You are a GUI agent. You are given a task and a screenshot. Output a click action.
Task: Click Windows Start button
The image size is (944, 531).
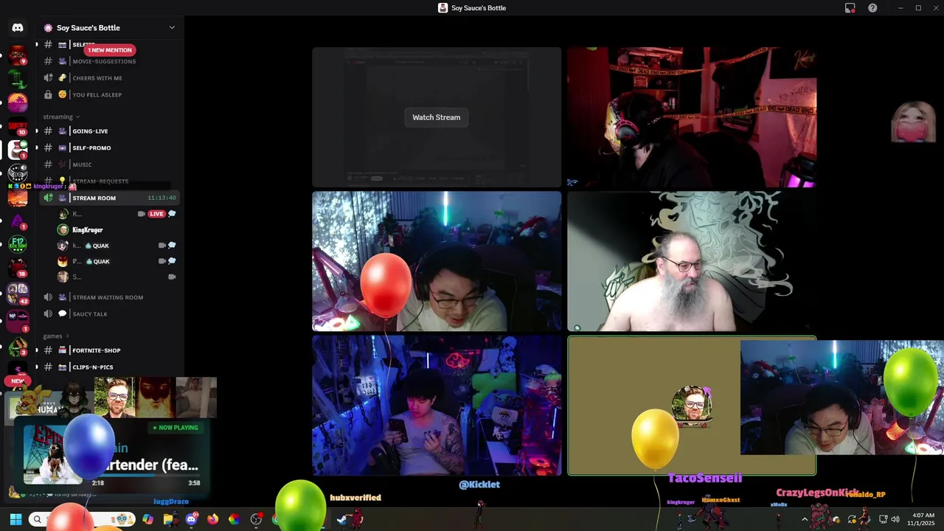point(15,519)
